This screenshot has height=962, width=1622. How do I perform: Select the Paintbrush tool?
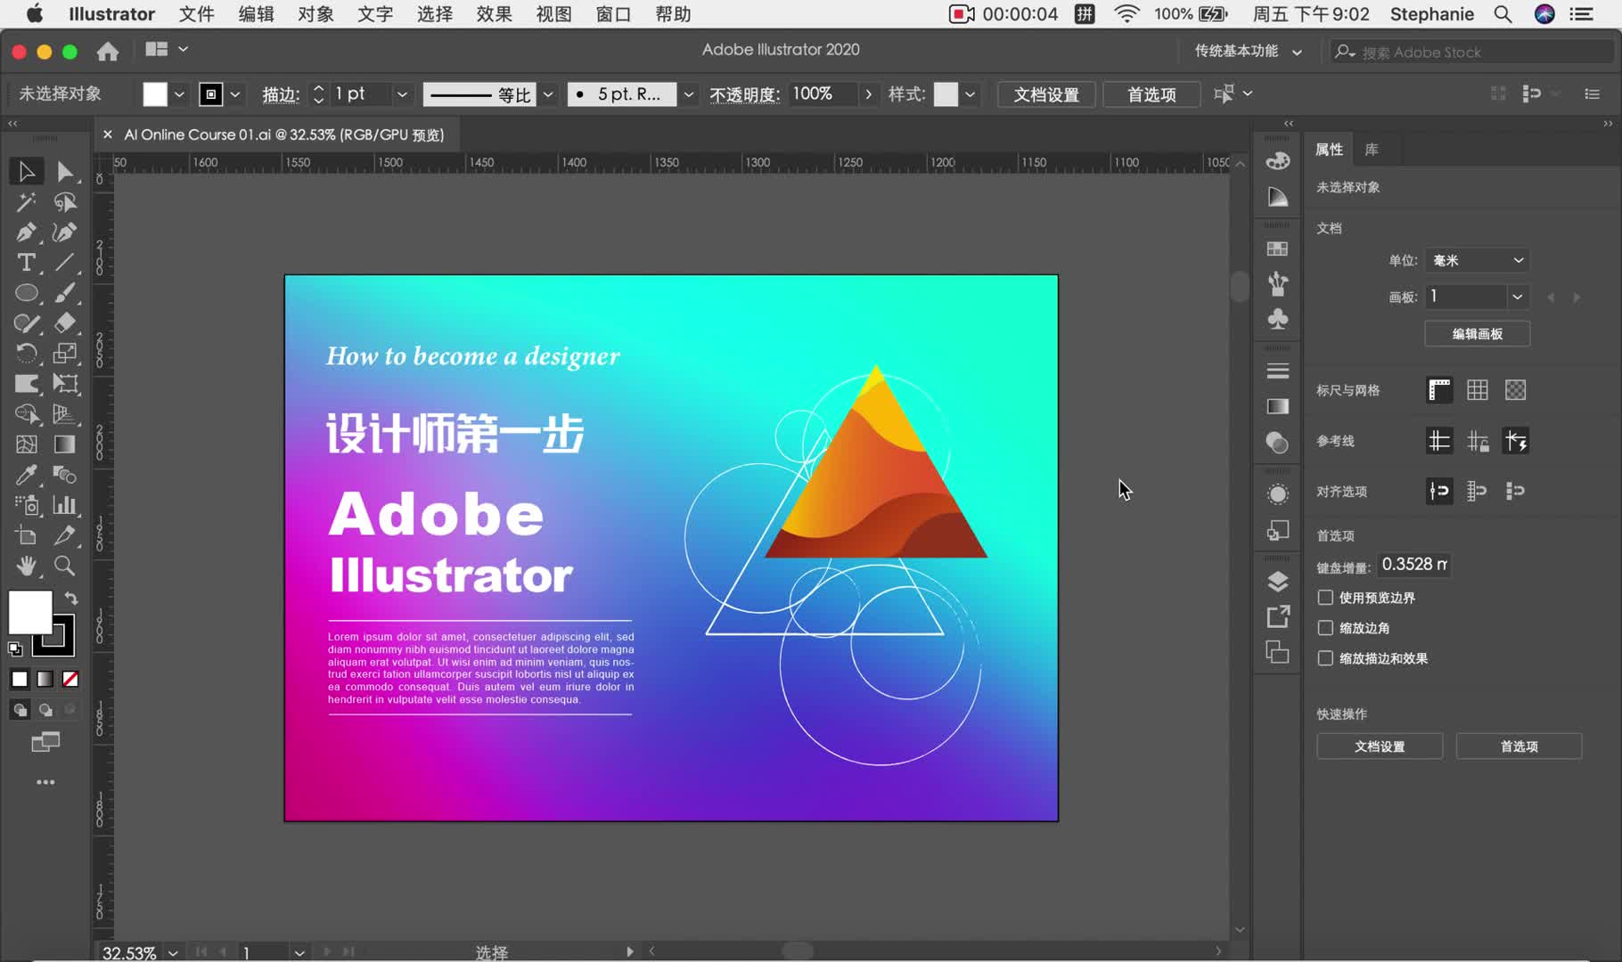click(65, 292)
